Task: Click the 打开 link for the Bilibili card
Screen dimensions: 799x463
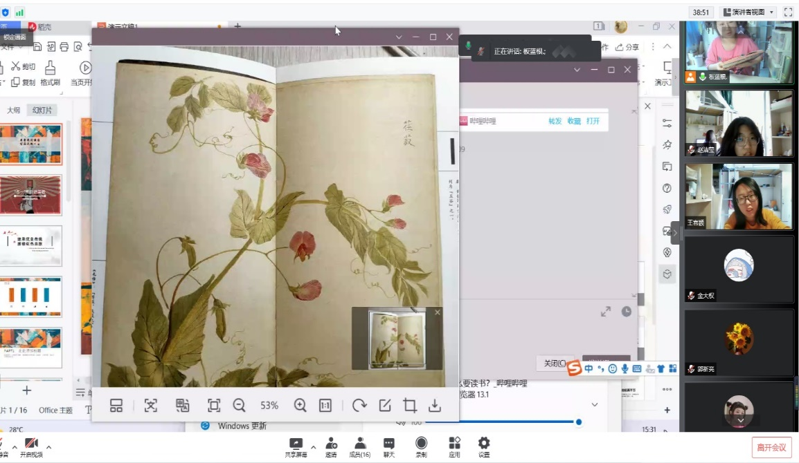Action: (593, 121)
